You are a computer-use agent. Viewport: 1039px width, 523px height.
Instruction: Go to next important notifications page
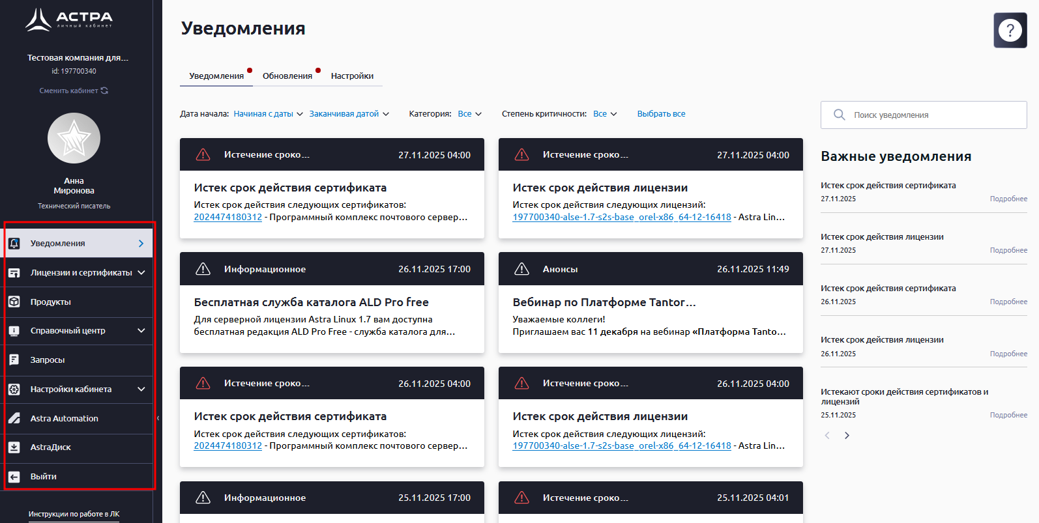(847, 436)
